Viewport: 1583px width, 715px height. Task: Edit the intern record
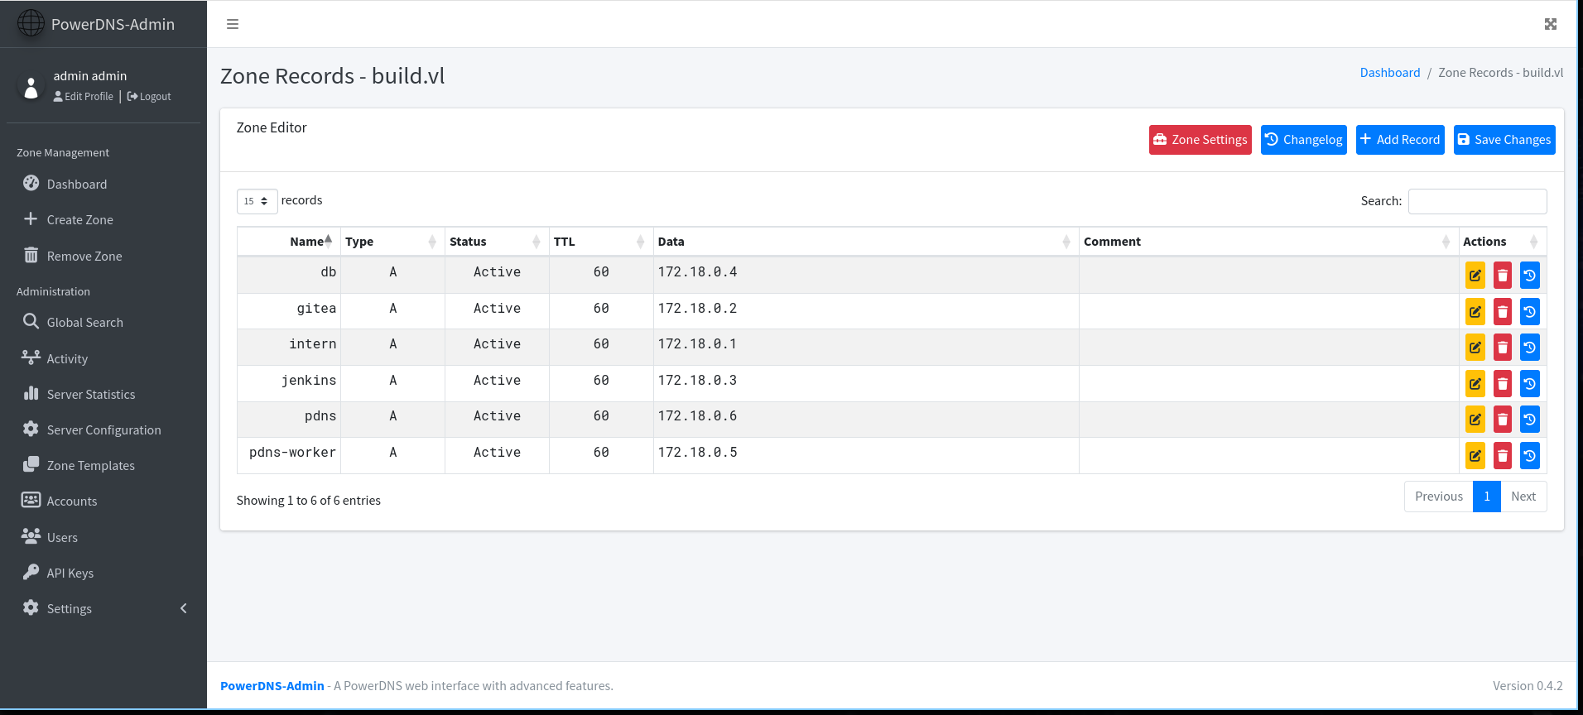(1475, 348)
